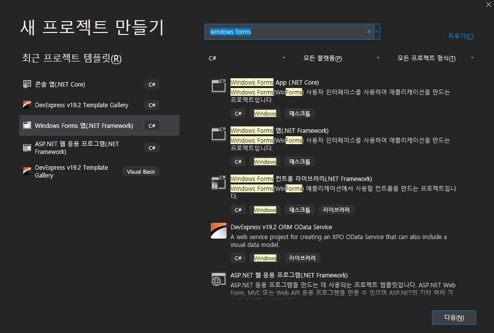Click the 최근 프로젝트 템플릿 heading
The height and width of the screenshot is (333, 494).
point(71,58)
